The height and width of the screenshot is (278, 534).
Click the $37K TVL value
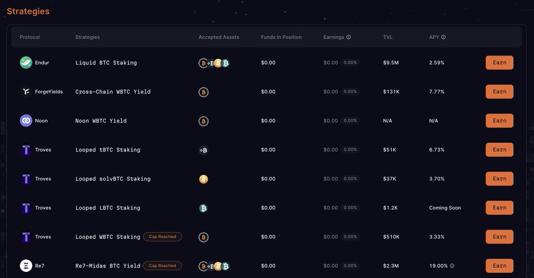[x=389, y=179]
